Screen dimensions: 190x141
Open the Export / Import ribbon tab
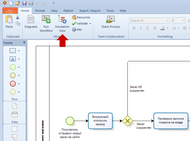pos(90,11)
